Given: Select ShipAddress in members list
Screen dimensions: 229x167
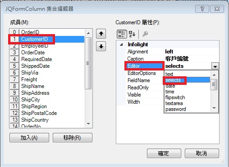Looking at the screenshot, I should click(x=47, y=93).
